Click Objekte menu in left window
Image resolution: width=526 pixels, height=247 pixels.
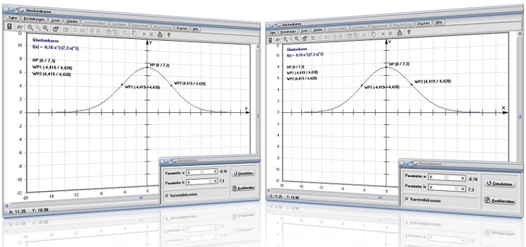72,21
